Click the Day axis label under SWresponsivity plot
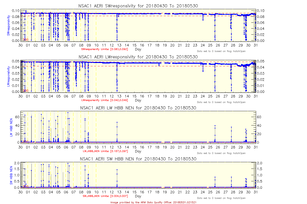 click(138, 49)
